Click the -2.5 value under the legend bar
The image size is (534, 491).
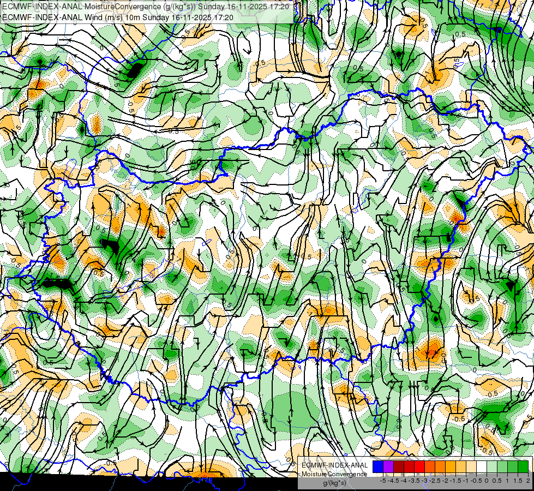click(x=435, y=481)
